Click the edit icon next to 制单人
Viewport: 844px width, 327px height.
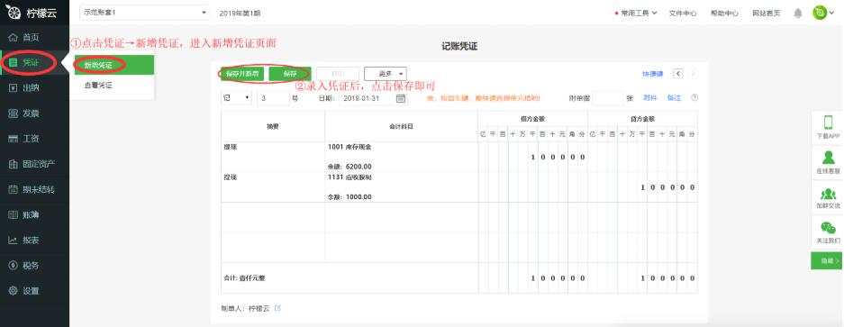(x=277, y=308)
